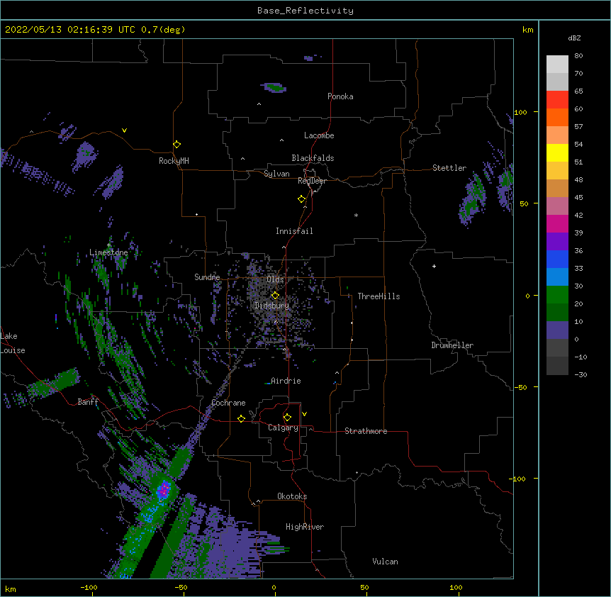Click the Strathmore city label
This screenshot has height=597, width=611.
coord(366,431)
